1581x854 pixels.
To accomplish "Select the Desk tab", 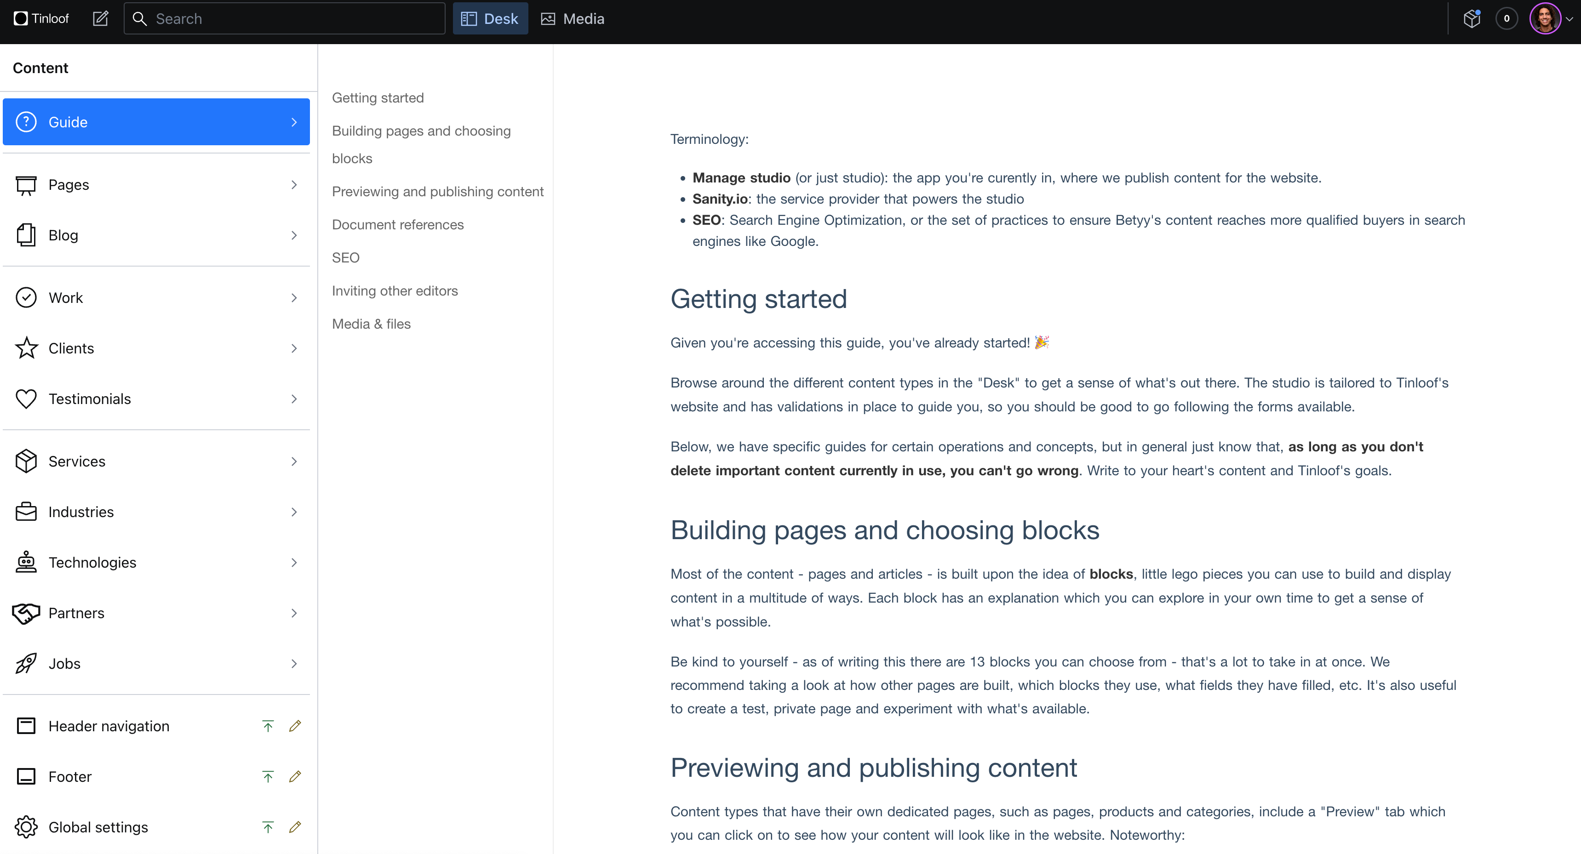I will (x=490, y=18).
